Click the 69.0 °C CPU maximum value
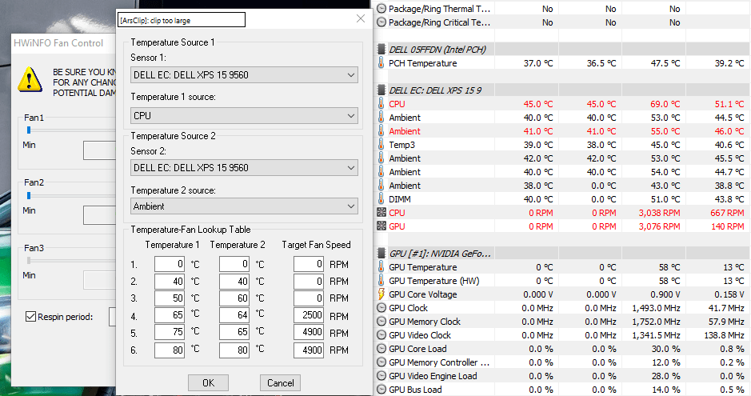The height and width of the screenshot is (396, 751). [665, 104]
